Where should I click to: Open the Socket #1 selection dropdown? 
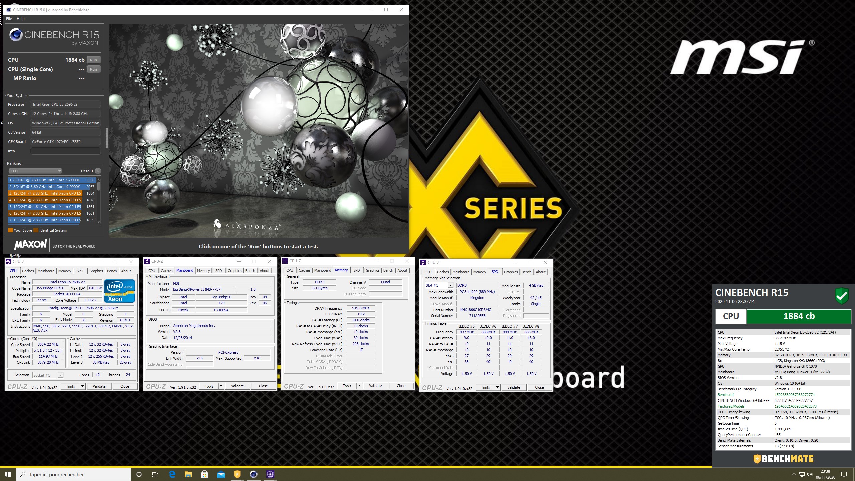48,375
